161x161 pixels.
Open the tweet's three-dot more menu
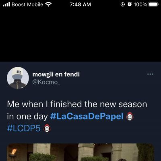150,74
